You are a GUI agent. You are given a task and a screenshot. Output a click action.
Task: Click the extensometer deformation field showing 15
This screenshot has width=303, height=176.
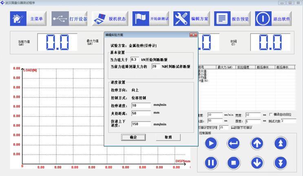pos(224,128)
